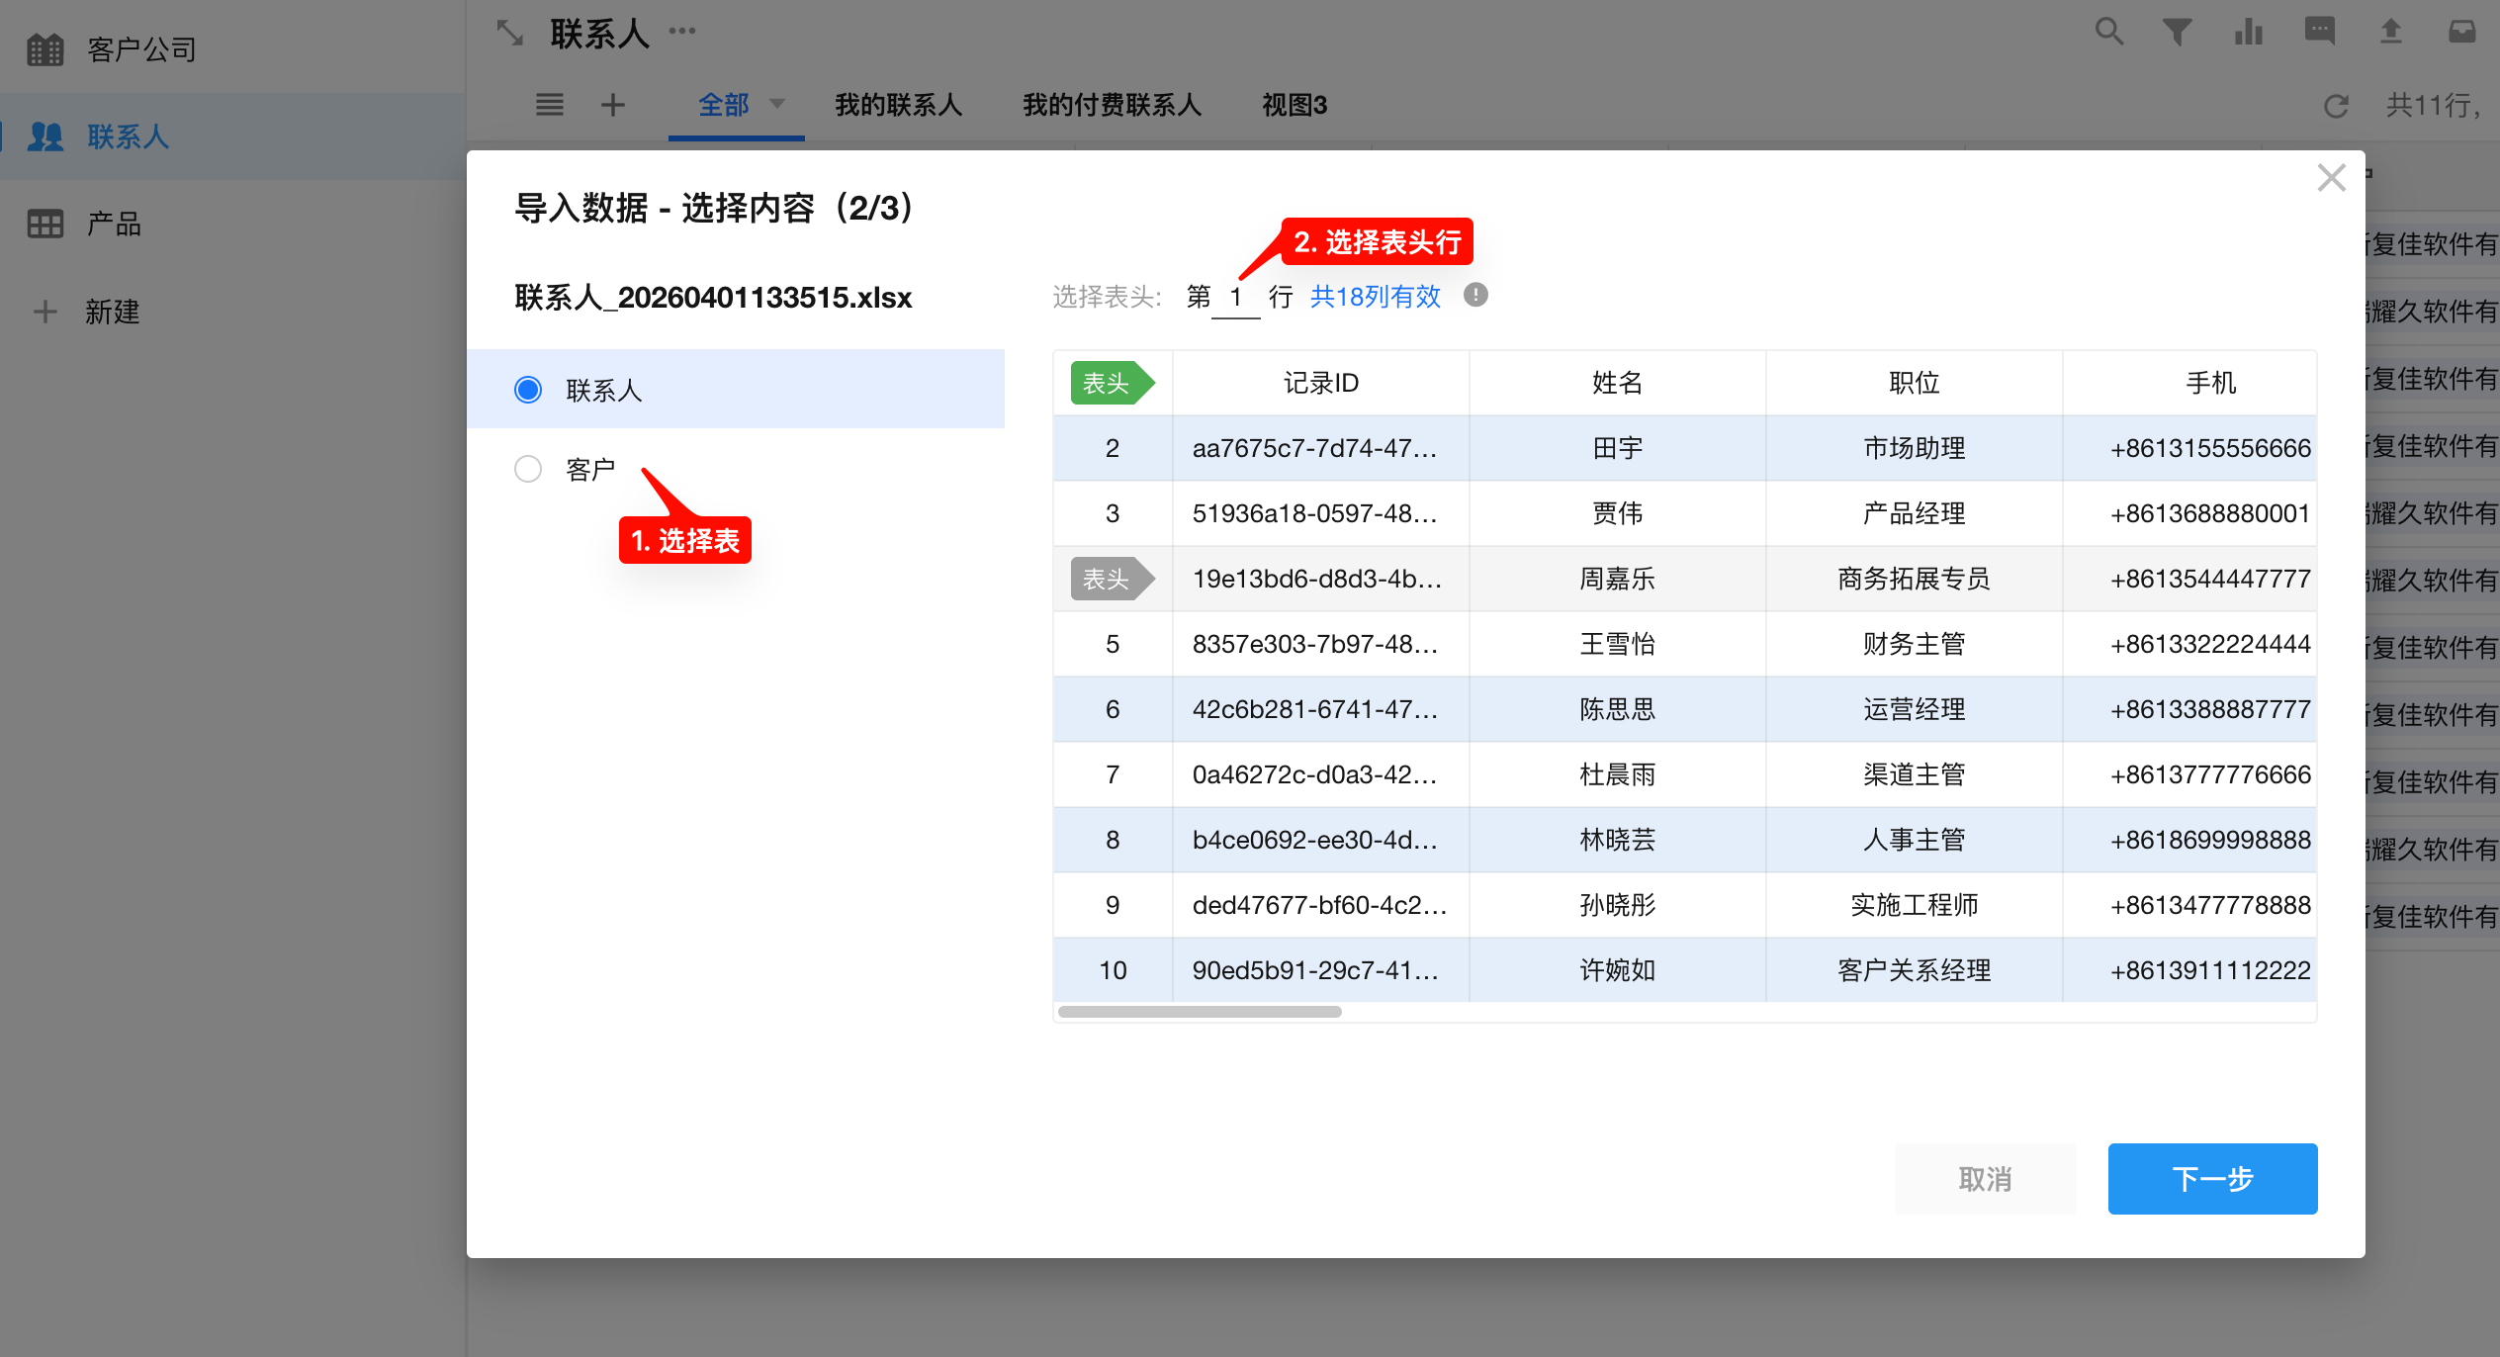Screen dimensions: 2500x1357
Task: Select the 客户 sheet radio button
Action: click(528, 469)
